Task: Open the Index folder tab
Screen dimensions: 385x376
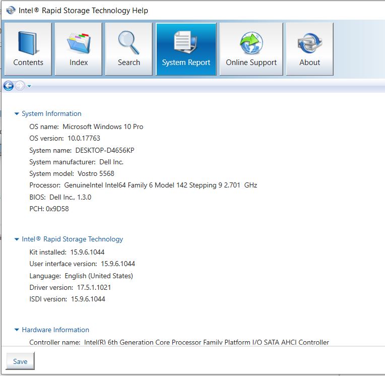Action: coord(78,49)
